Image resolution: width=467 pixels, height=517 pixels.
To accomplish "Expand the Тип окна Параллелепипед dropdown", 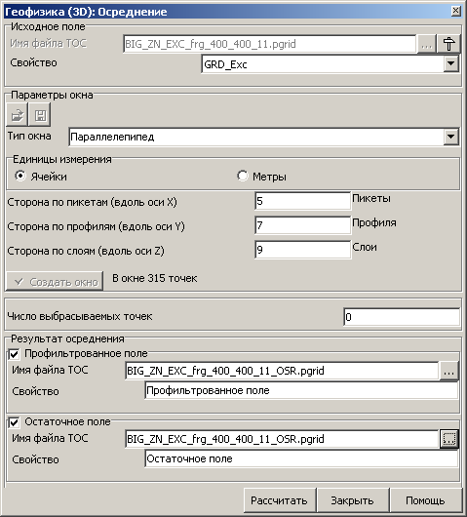I will tap(450, 137).
